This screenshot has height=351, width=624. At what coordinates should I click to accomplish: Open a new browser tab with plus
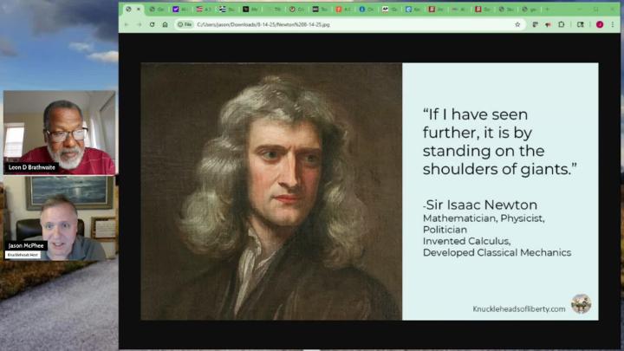click(x=547, y=10)
